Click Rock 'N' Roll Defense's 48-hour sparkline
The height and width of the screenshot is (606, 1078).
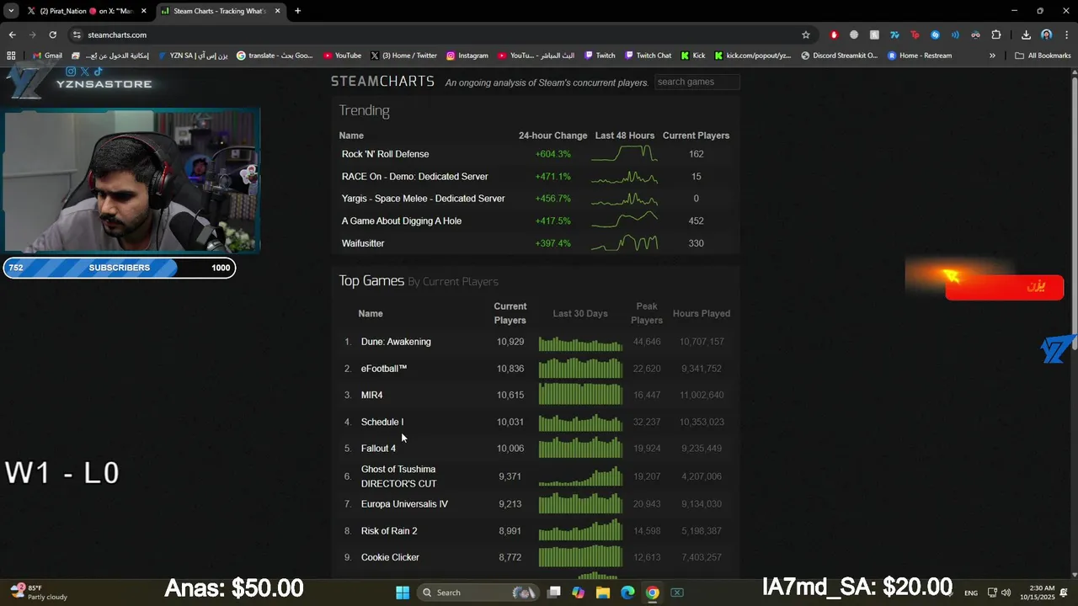pyautogui.click(x=624, y=154)
